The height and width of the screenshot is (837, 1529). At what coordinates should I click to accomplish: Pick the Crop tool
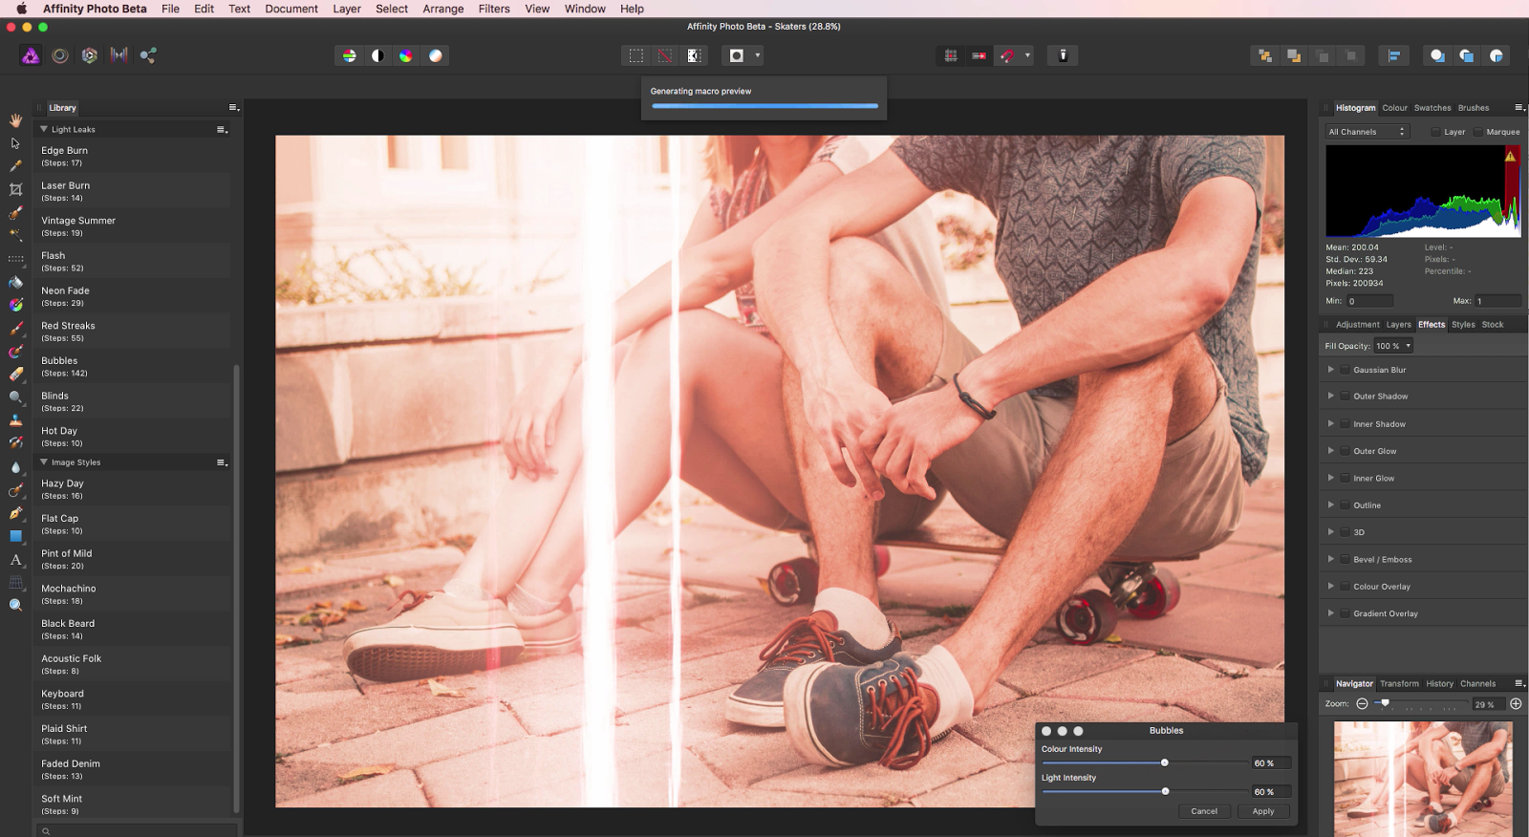click(15, 189)
